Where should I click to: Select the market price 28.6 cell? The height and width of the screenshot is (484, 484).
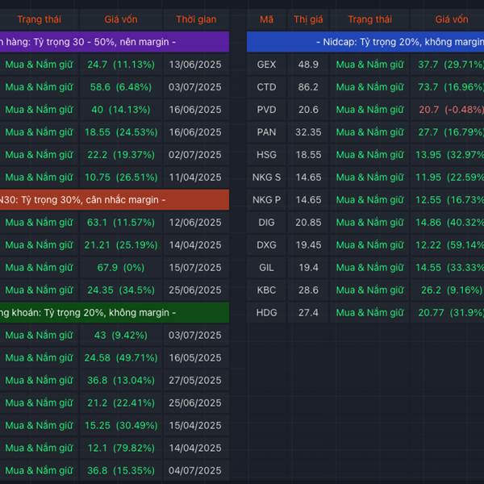pyautogui.click(x=308, y=290)
